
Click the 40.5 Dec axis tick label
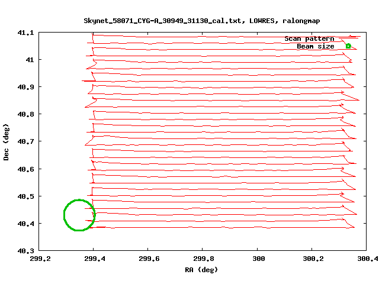tap(25, 196)
